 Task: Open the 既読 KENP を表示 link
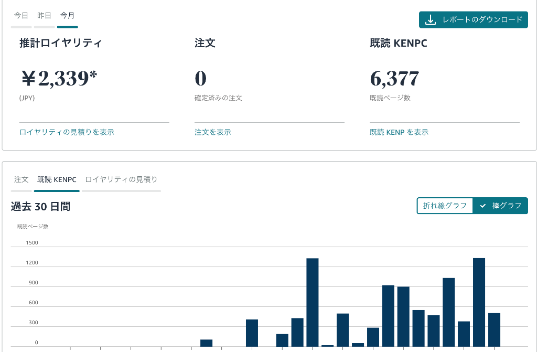pyautogui.click(x=399, y=132)
